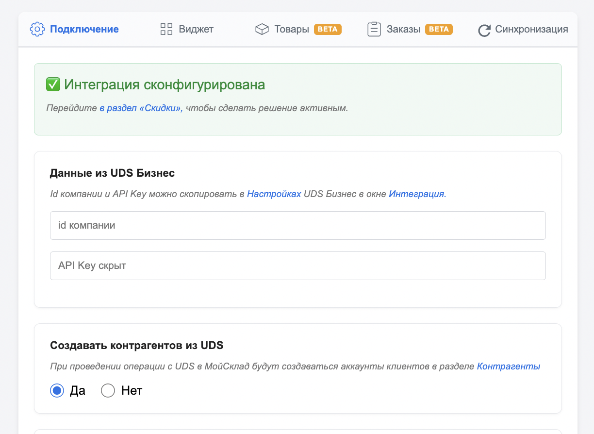Click the green checkmark icon near Интеграция сконфигурирована

53,84
